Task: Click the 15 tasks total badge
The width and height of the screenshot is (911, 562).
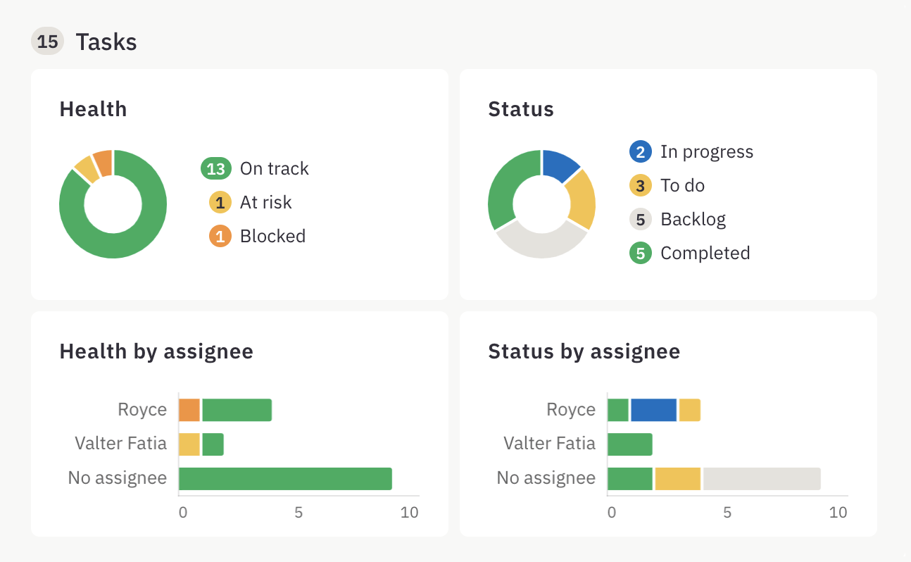Action: 47,42
